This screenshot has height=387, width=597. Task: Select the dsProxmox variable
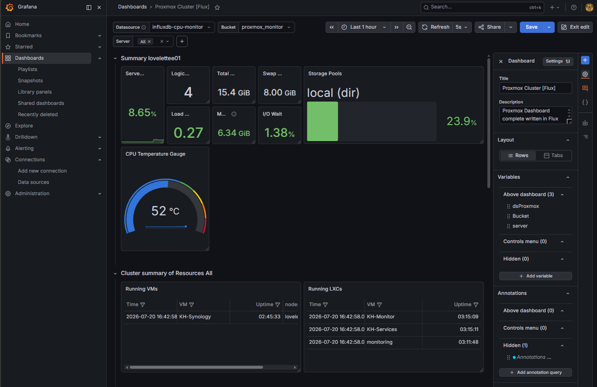coord(525,206)
